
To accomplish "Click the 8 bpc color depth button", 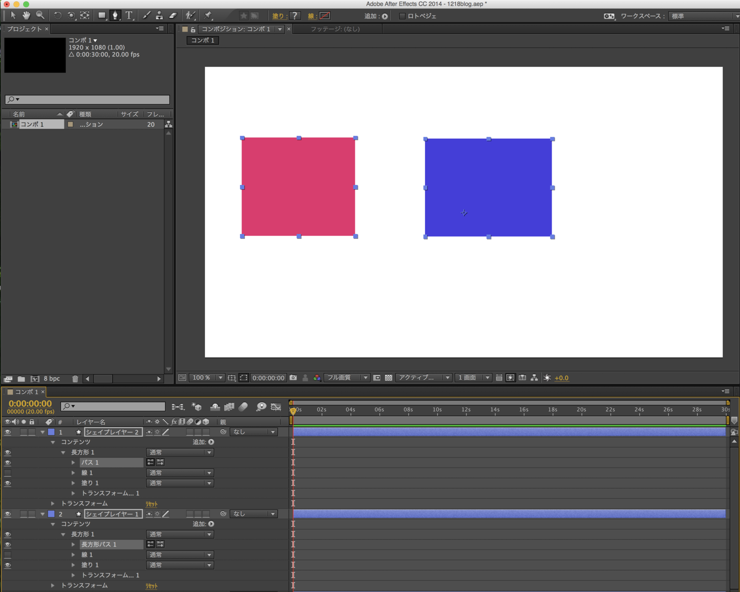I will [52, 379].
